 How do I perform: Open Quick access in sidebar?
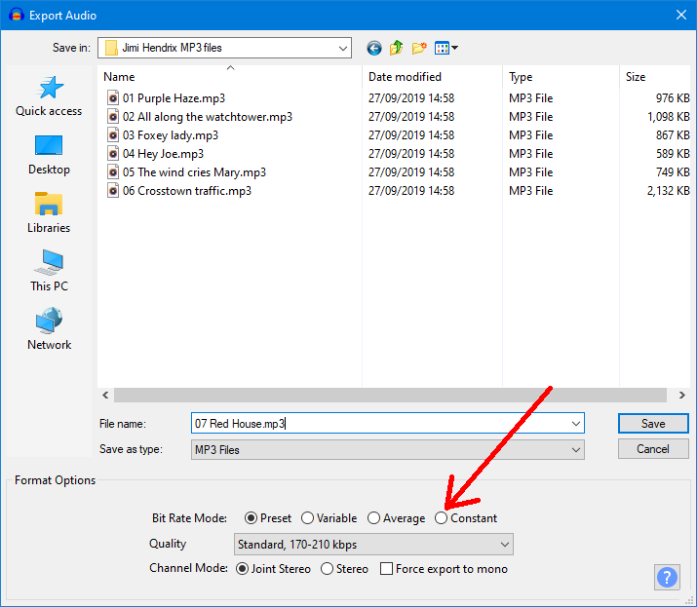click(x=49, y=97)
